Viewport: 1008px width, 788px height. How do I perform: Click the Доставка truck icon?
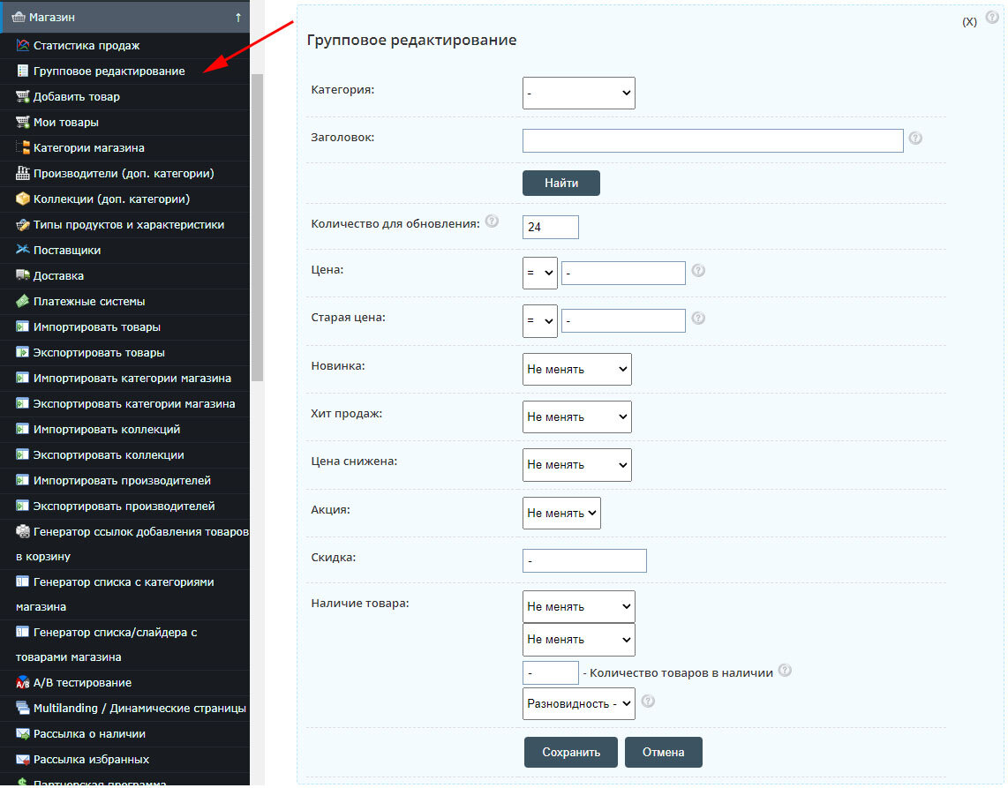pos(23,276)
